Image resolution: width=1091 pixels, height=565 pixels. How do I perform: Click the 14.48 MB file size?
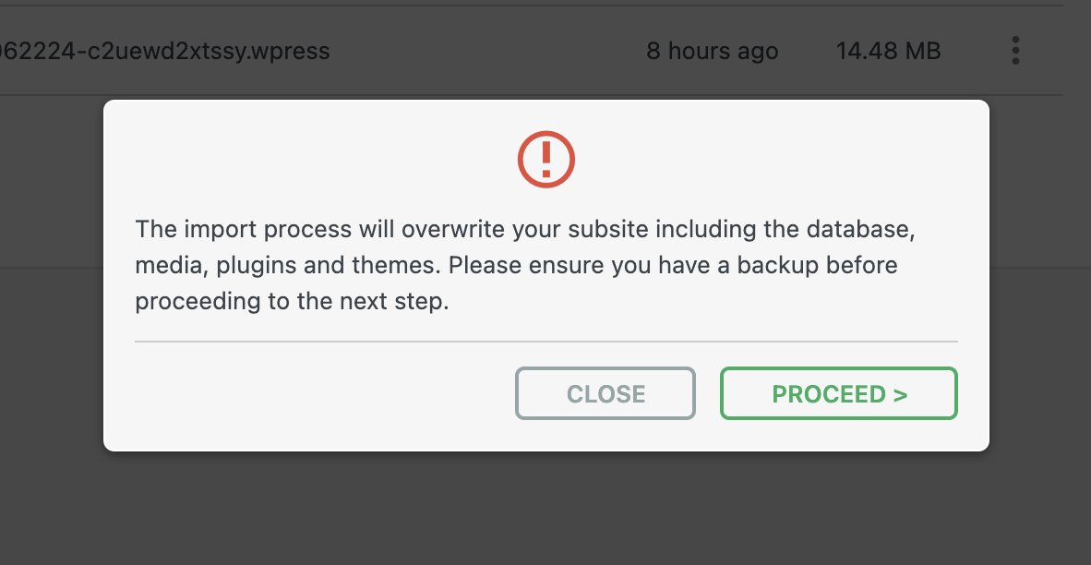[x=888, y=51]
